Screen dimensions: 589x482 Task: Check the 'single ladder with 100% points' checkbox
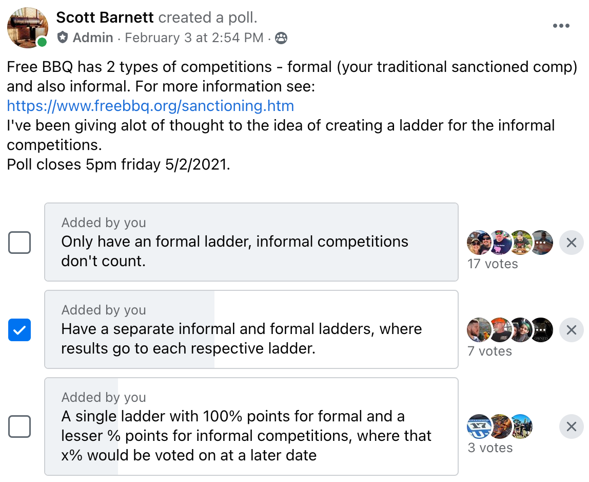(x=19, y=427)
